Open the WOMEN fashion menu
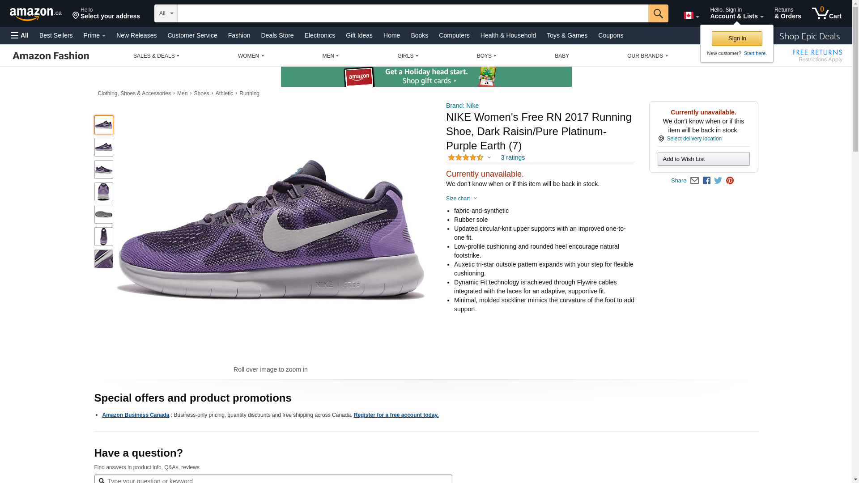 [251, 56]
